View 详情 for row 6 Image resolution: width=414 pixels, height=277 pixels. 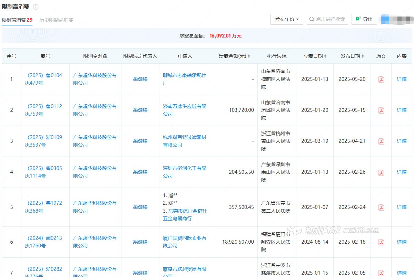402,242
